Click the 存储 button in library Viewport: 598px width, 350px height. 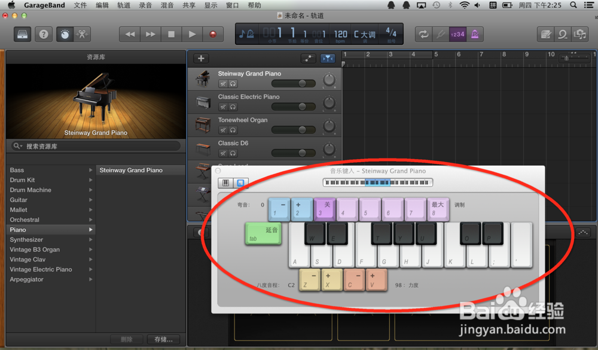[x=164, y=339]
